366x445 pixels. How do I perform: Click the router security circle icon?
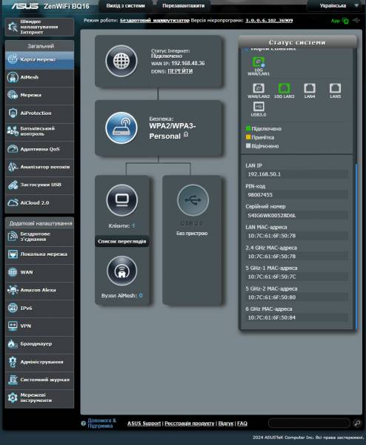pos(122,128)
